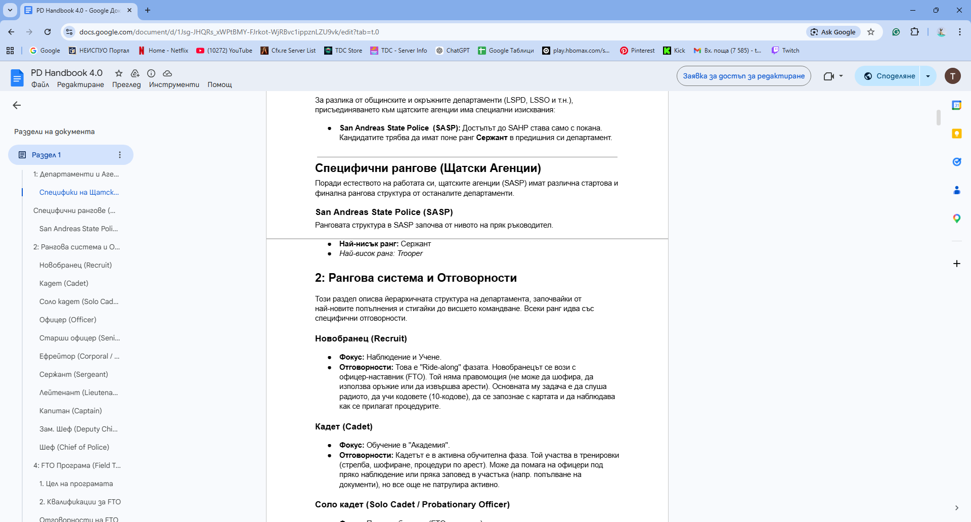The width and height of the screenshot is (971, 522).
Task: Open the YouTube bookmark
Action: 224,51
